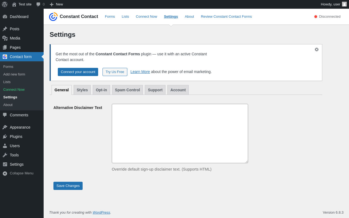Click the plus New content icon

tap(52, 4)
